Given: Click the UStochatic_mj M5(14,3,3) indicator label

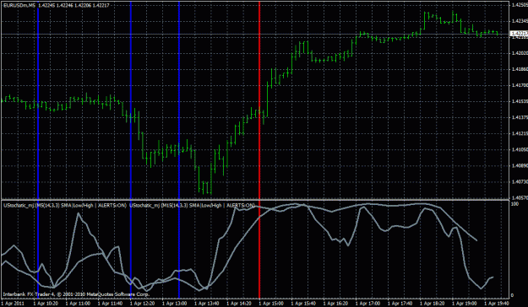Looking at the screenshot, I should pos(65,206).
